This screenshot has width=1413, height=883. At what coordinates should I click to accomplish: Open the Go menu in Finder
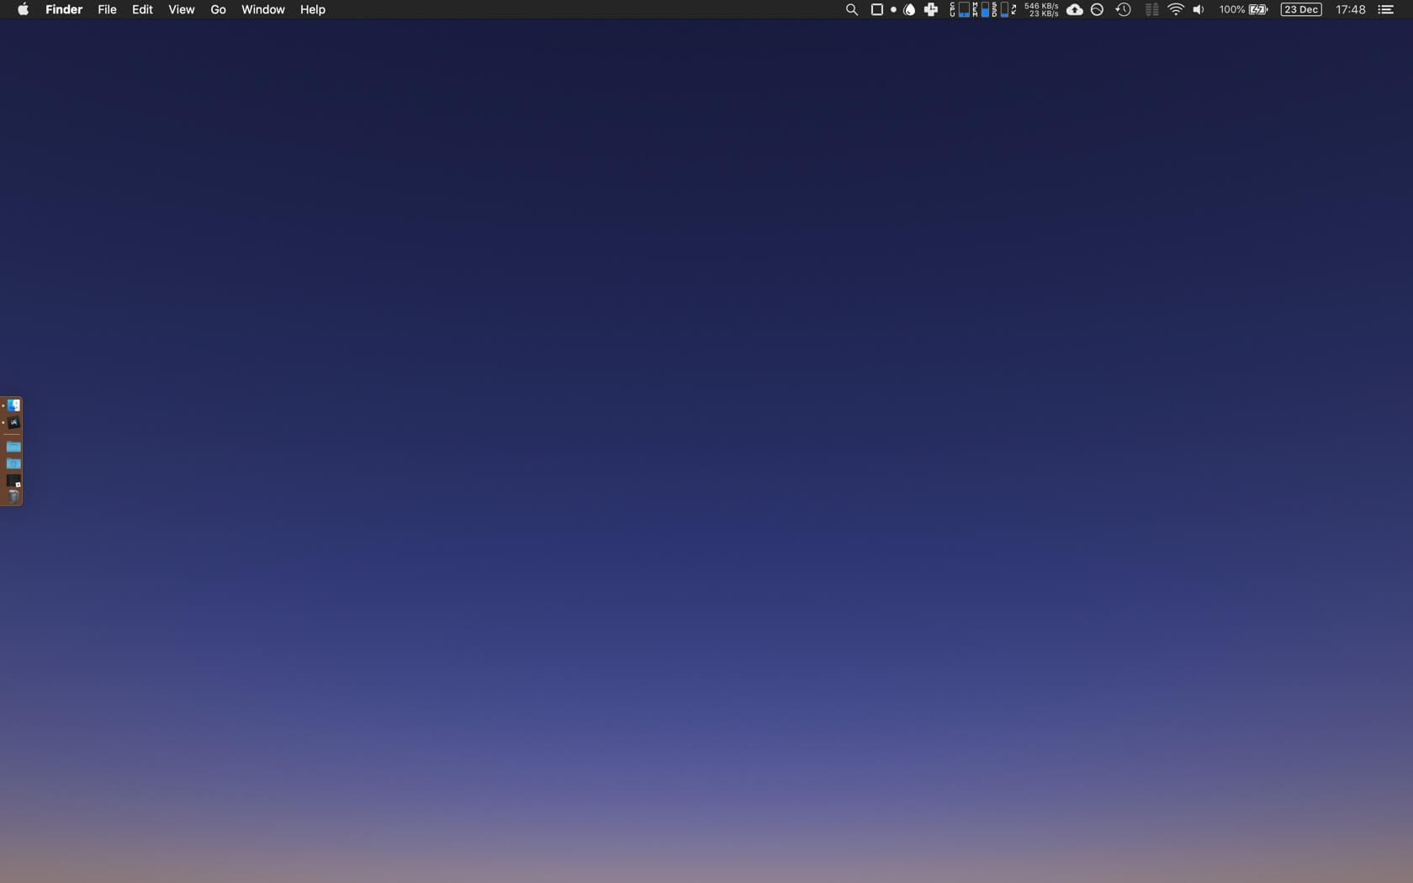point(217,10)
